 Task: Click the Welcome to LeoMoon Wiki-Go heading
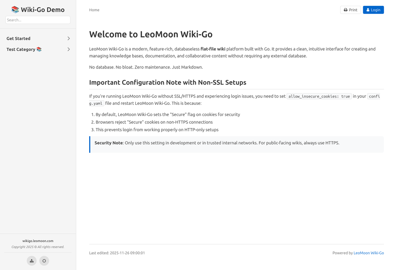click(151, 34)
